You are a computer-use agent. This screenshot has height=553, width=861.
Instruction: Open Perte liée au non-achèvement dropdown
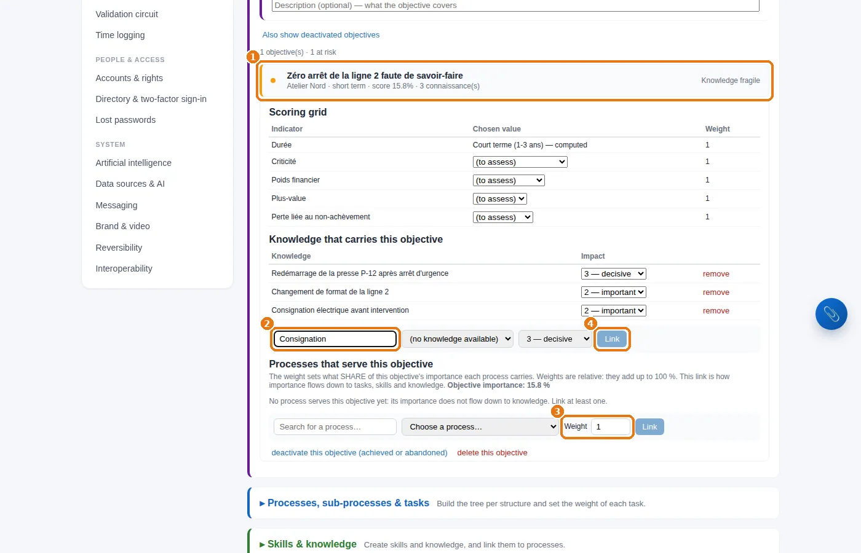(502, 218)
